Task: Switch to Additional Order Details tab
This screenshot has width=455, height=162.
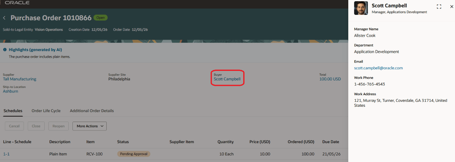Action: [92, 111]
